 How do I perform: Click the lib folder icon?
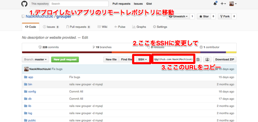pos(25,106)
